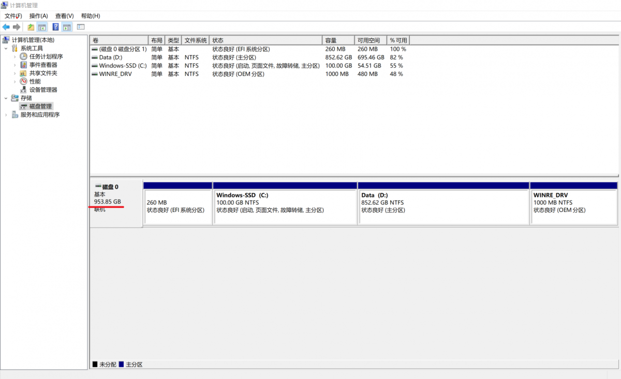
Task: Sort by the 文件系统 column header
Action: [196, 40]
